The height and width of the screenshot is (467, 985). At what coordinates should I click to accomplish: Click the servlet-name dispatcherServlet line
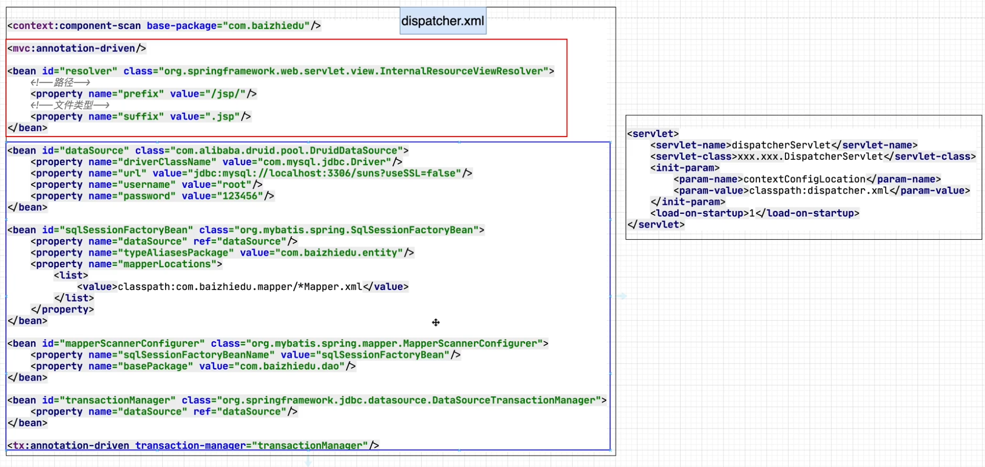tap(783, 145)
